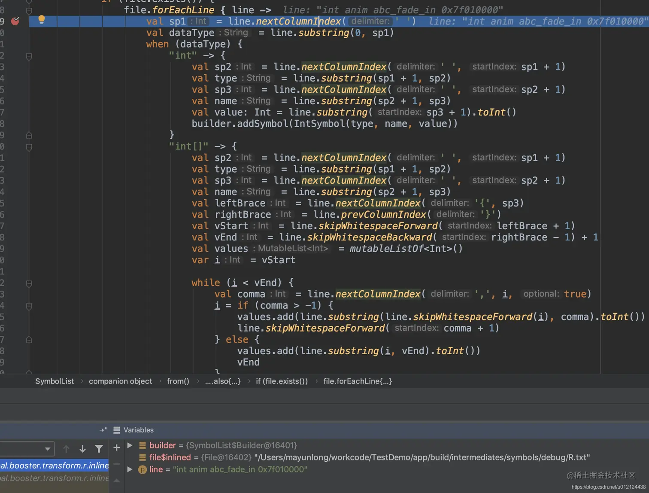Select the highlighted booster.transform.r.inline stack frame

pos(55,466)
